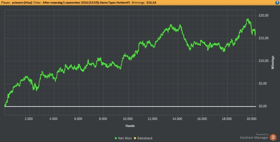Image resolution: width=280 pixels, height=142 pixels.
Task: Toggle the green Net Won legend marker
Action: [116, 138]
